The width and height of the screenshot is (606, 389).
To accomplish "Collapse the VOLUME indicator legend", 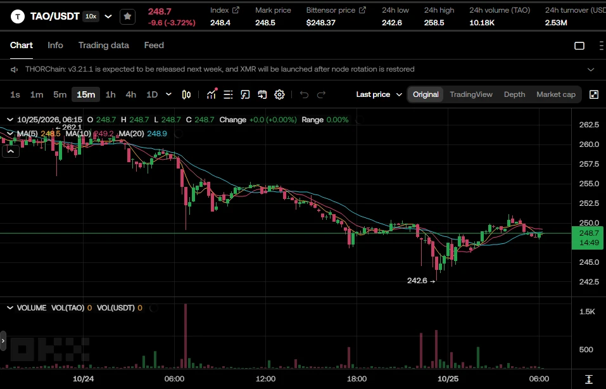I will [10, 308].
